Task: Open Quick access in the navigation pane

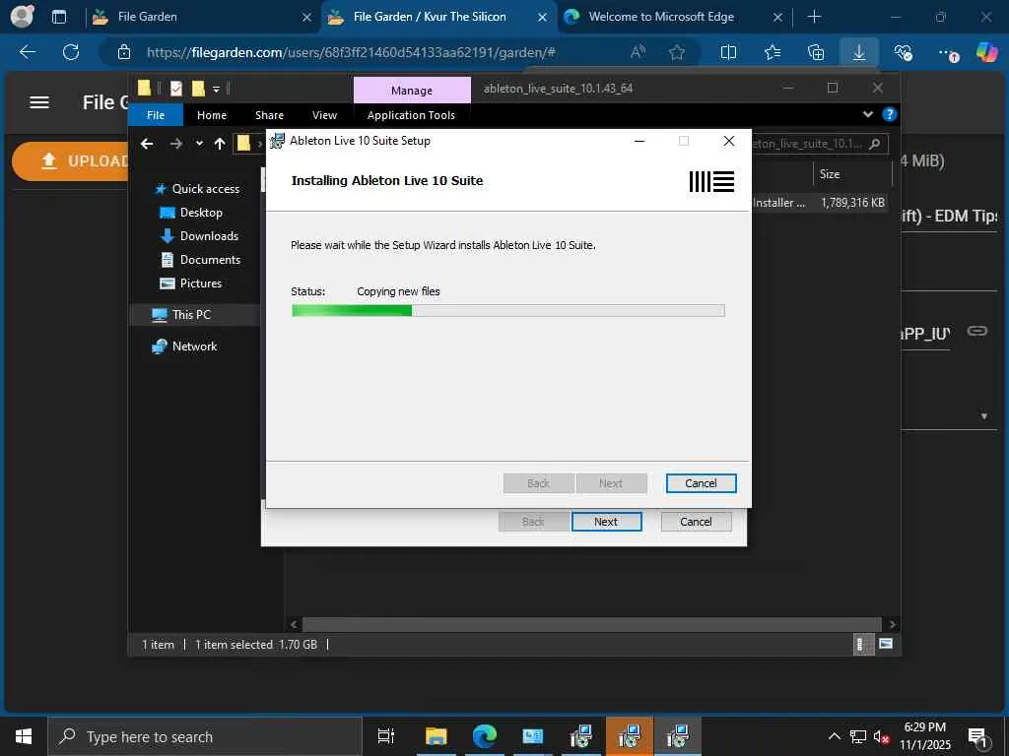Action: [x=205, y=189]
